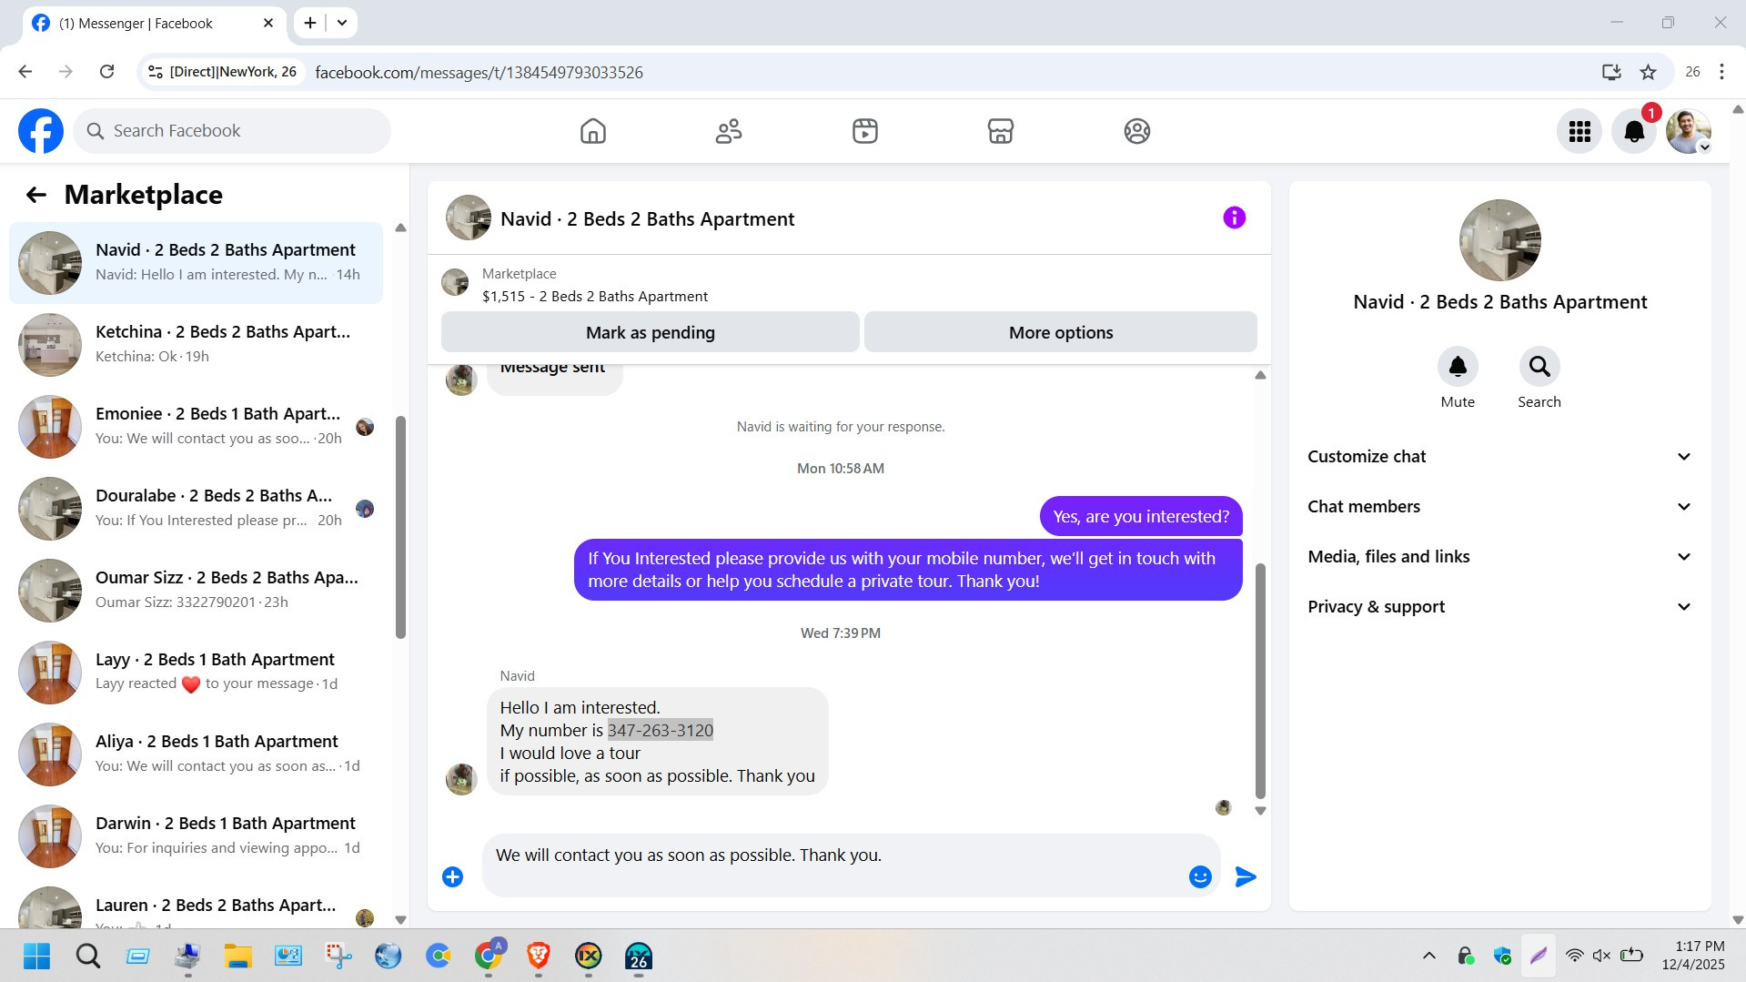Screen dimensions: 1746x982
Task: Open Douralabe conversation
Action: pos(197,508)
